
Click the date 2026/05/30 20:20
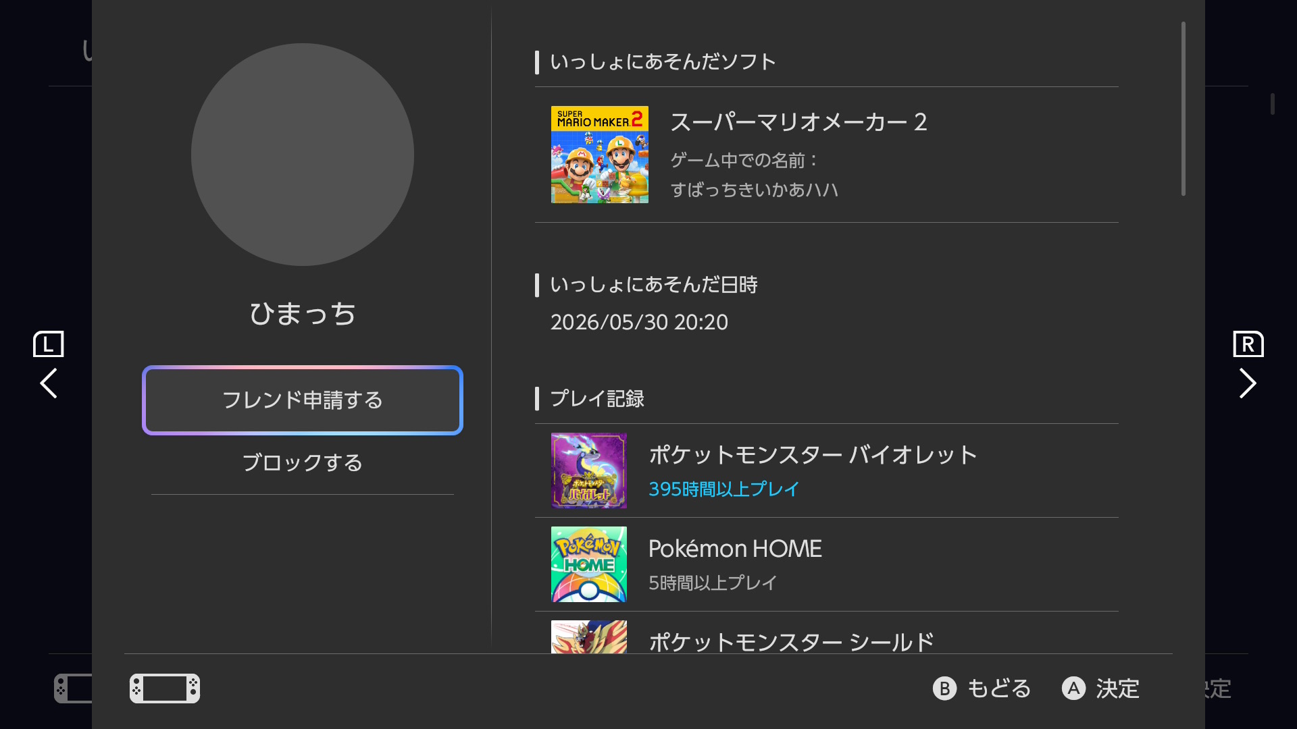[639, 322]
